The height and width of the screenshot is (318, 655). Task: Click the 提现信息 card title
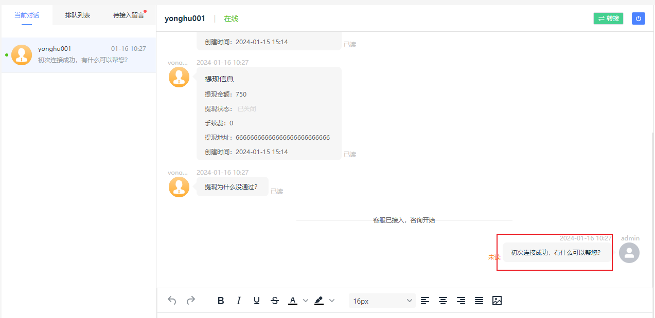pos(219,79)
